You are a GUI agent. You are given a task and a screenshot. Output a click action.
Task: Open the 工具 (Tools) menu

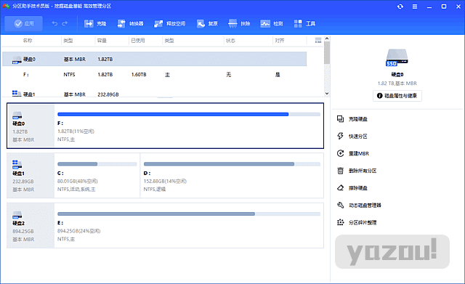(x=304, y=24)
